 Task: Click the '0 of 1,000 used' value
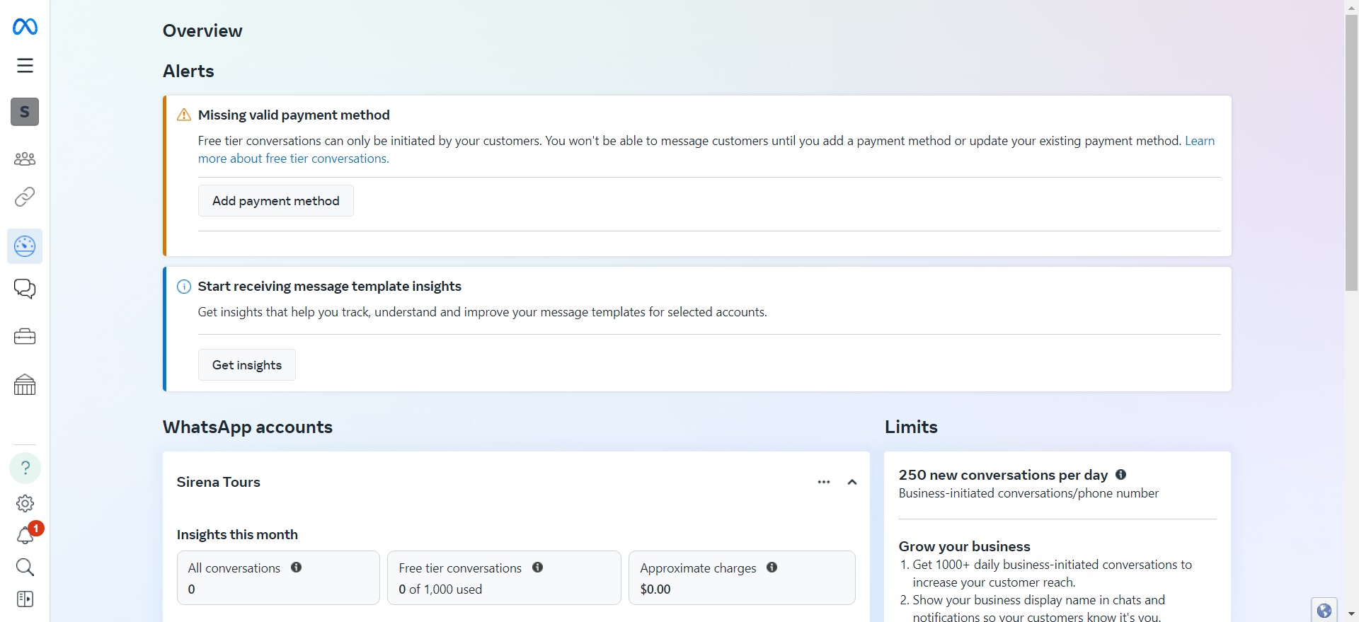(440, 589)
